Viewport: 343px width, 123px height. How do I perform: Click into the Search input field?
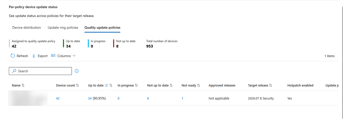point(40,71)
